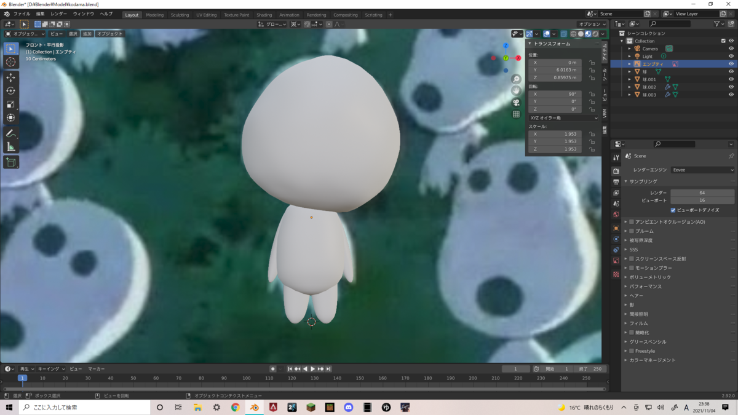Open the Tool properties tab
738x415 pixels.
[x=616, y=157]
